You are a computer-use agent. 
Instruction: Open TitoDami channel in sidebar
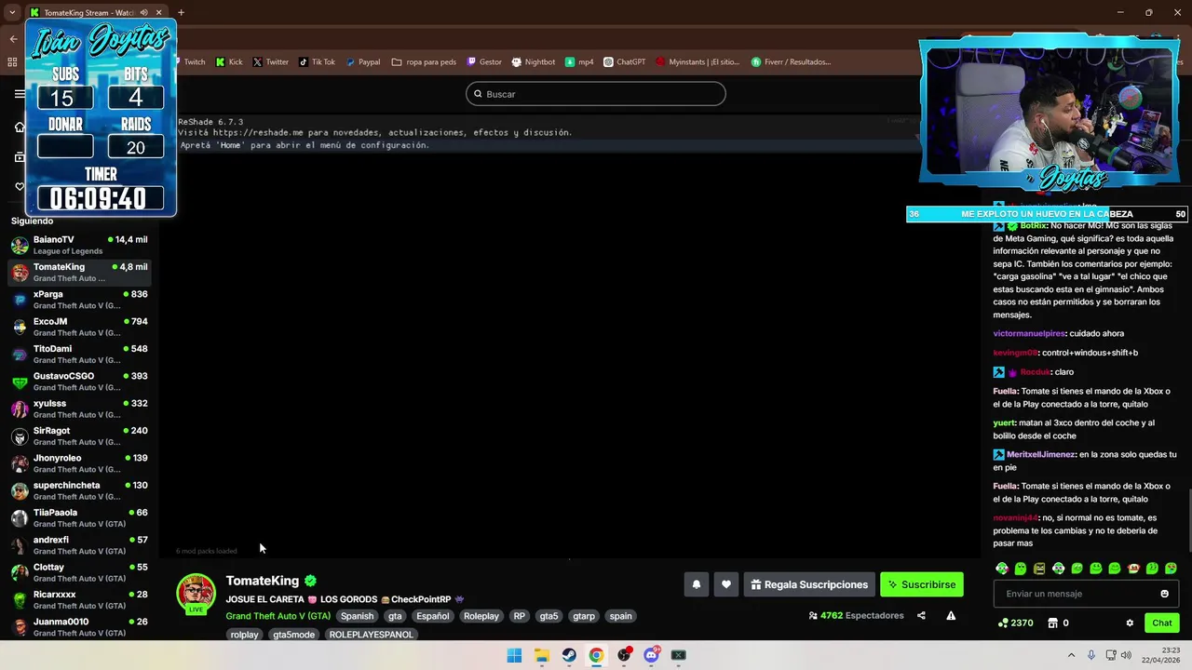79,354
